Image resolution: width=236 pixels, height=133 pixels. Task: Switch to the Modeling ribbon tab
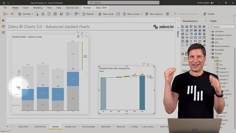pyautogui.click(x=38, y=7)
